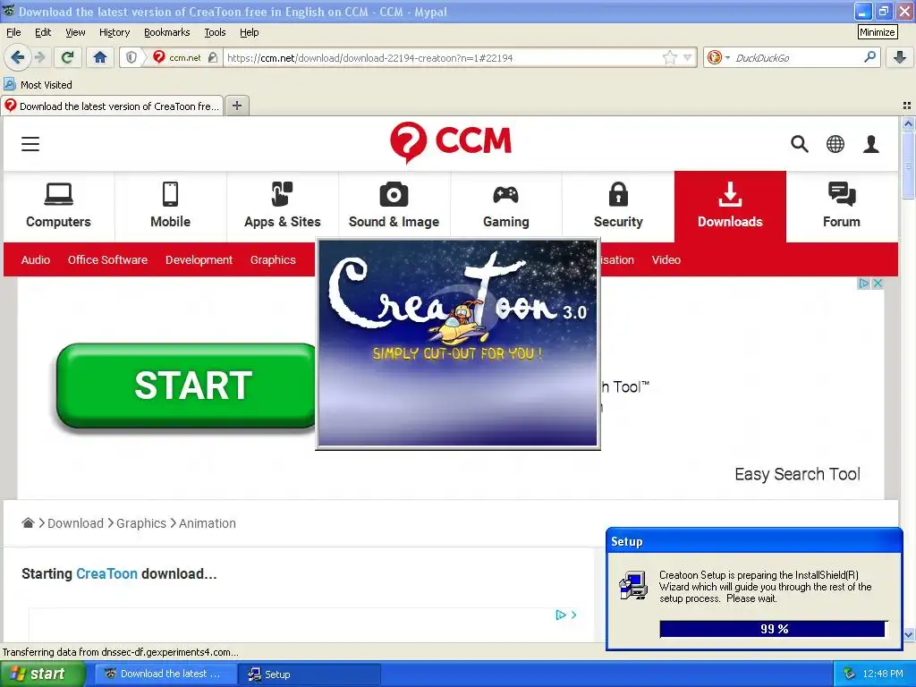Click the CreaToon 3.0 splash image
The image size is (916, 687).
458,343
